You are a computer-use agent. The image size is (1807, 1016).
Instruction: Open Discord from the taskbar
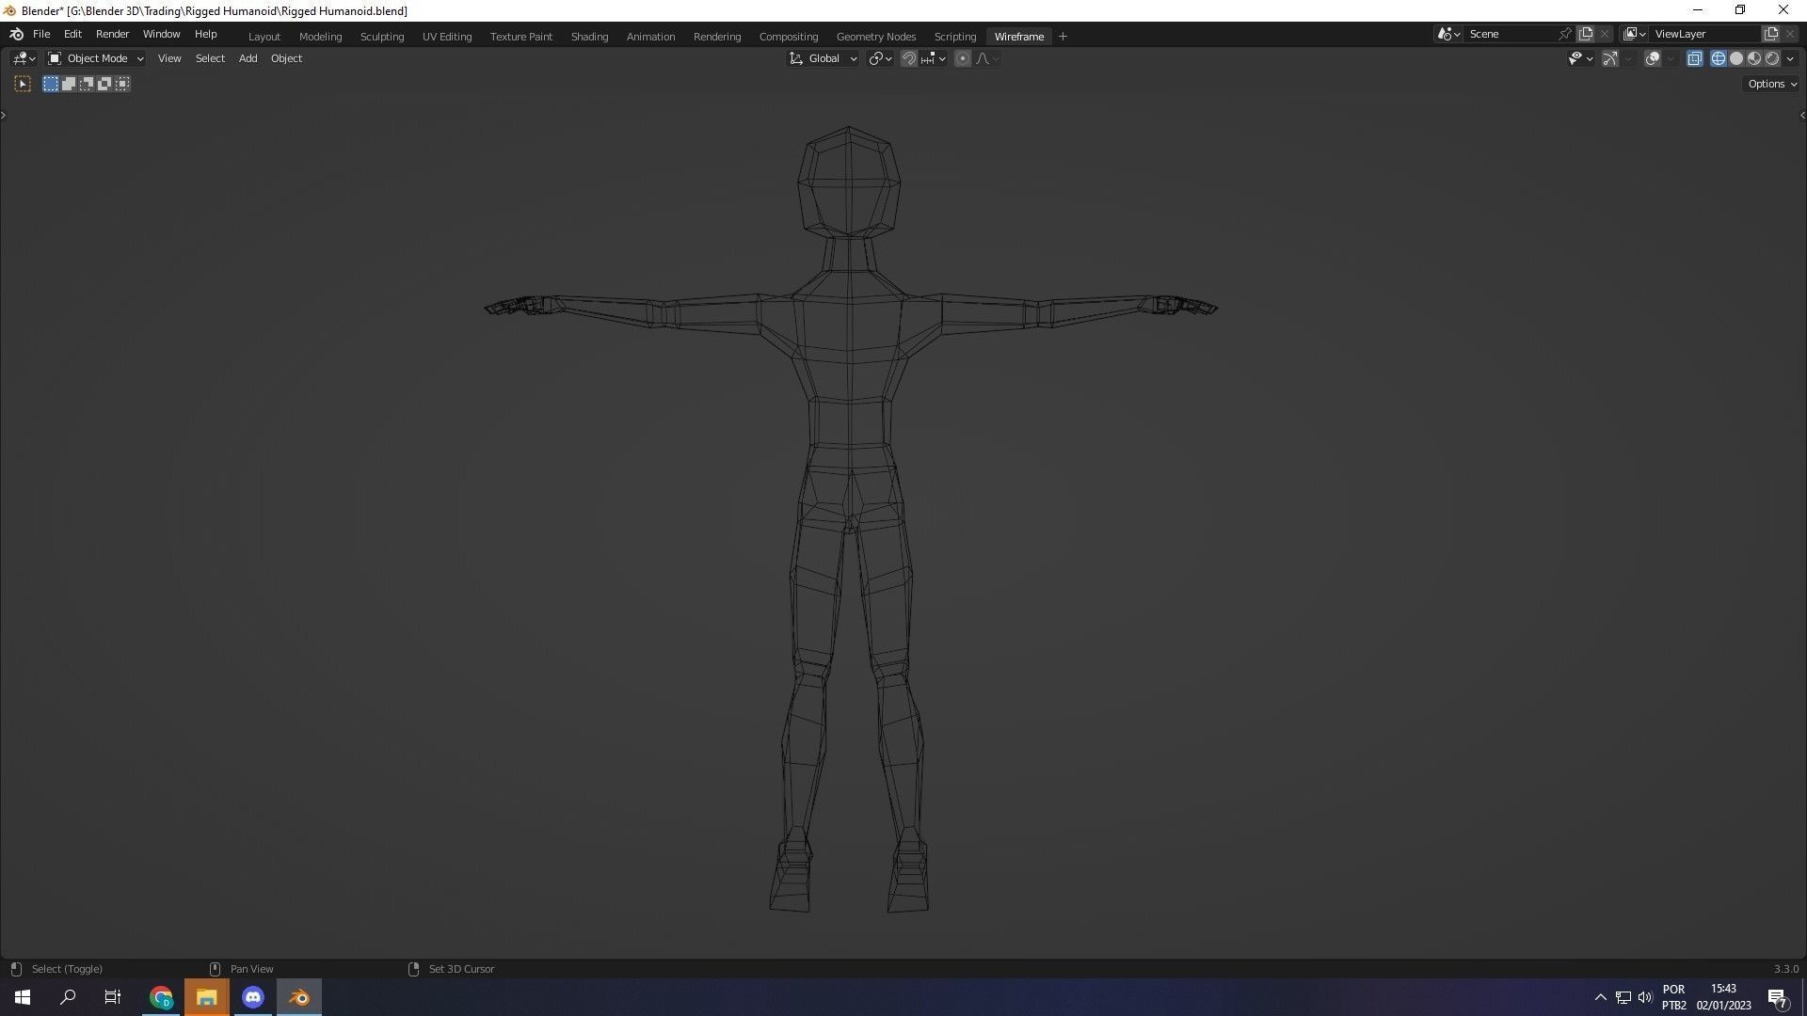pos(252,997)
